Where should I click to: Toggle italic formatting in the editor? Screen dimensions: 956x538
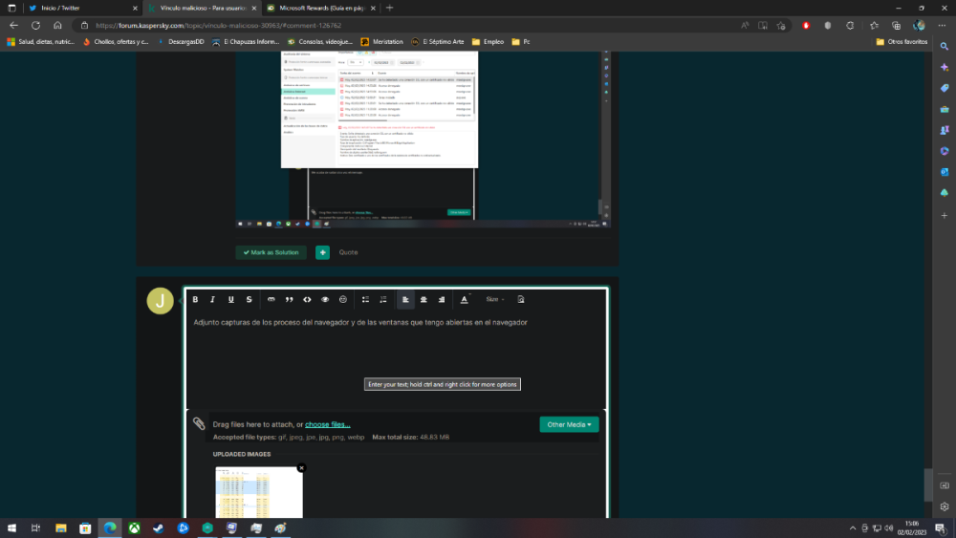pos(213,299)
